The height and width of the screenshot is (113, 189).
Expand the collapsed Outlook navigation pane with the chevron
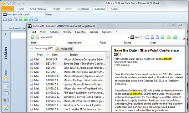[6, 34]
